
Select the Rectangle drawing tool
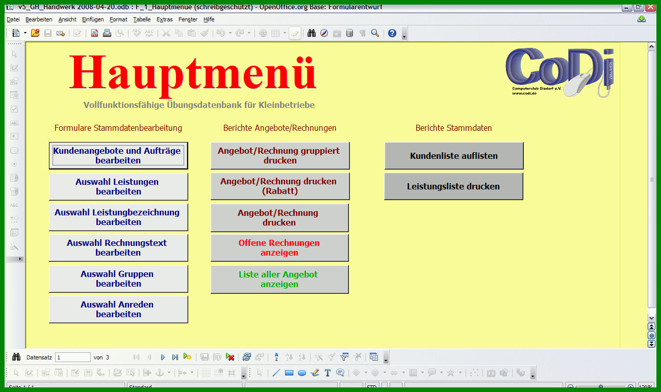pos(289,373)
